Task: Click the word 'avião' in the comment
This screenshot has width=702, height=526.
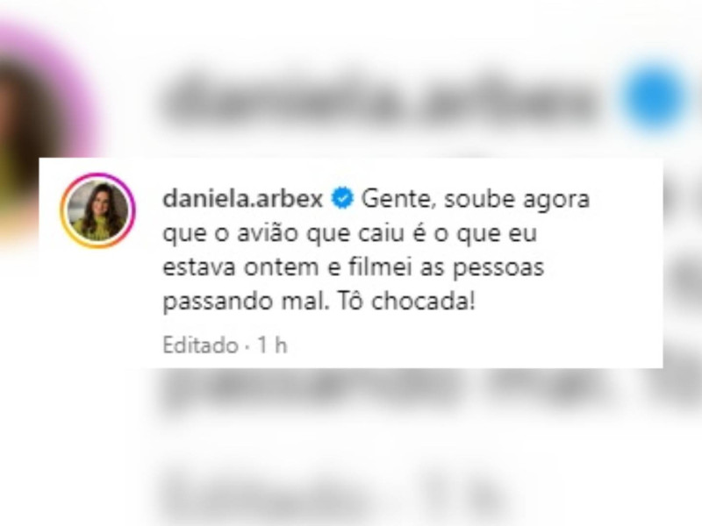Action: [268, 233]
